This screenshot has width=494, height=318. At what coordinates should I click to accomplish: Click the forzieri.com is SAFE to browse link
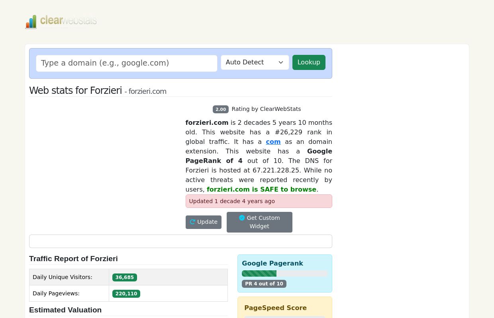(261, 189)
